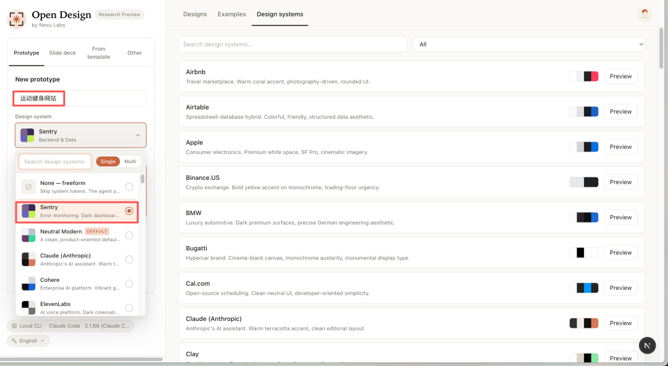This screenshot has height=366, width=668.
Task: Open the Designs tab
Action: (x=195, y=14)
